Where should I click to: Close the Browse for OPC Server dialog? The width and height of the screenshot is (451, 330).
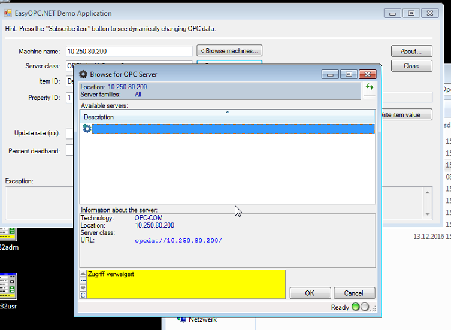pos(368,74)
